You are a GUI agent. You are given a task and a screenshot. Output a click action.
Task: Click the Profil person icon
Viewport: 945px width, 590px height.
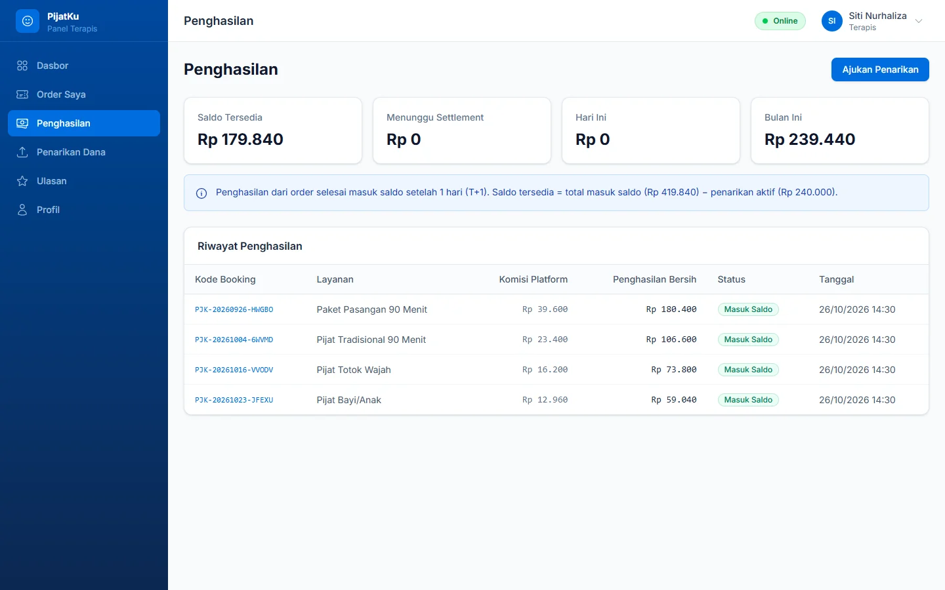click(22, 210)
